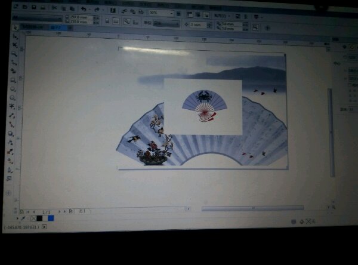Click the page height 210.0 mm field
This screenshot has width=358, height=265.
tap(82, 22)
